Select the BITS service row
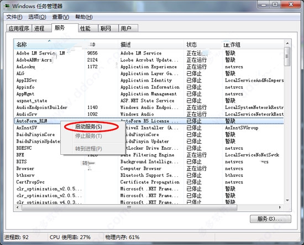 click(149, 162)
